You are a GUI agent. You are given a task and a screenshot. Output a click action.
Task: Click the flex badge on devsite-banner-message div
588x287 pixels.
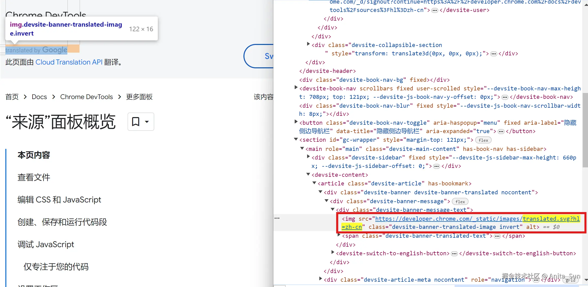tap(460, 202)
